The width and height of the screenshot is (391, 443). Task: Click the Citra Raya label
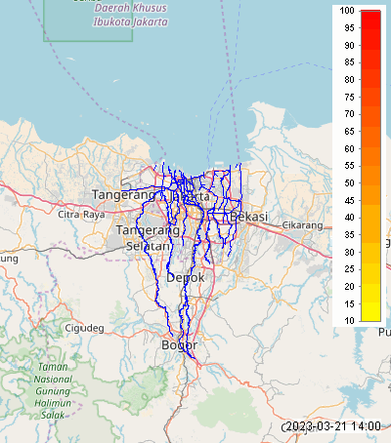[81, 215]
